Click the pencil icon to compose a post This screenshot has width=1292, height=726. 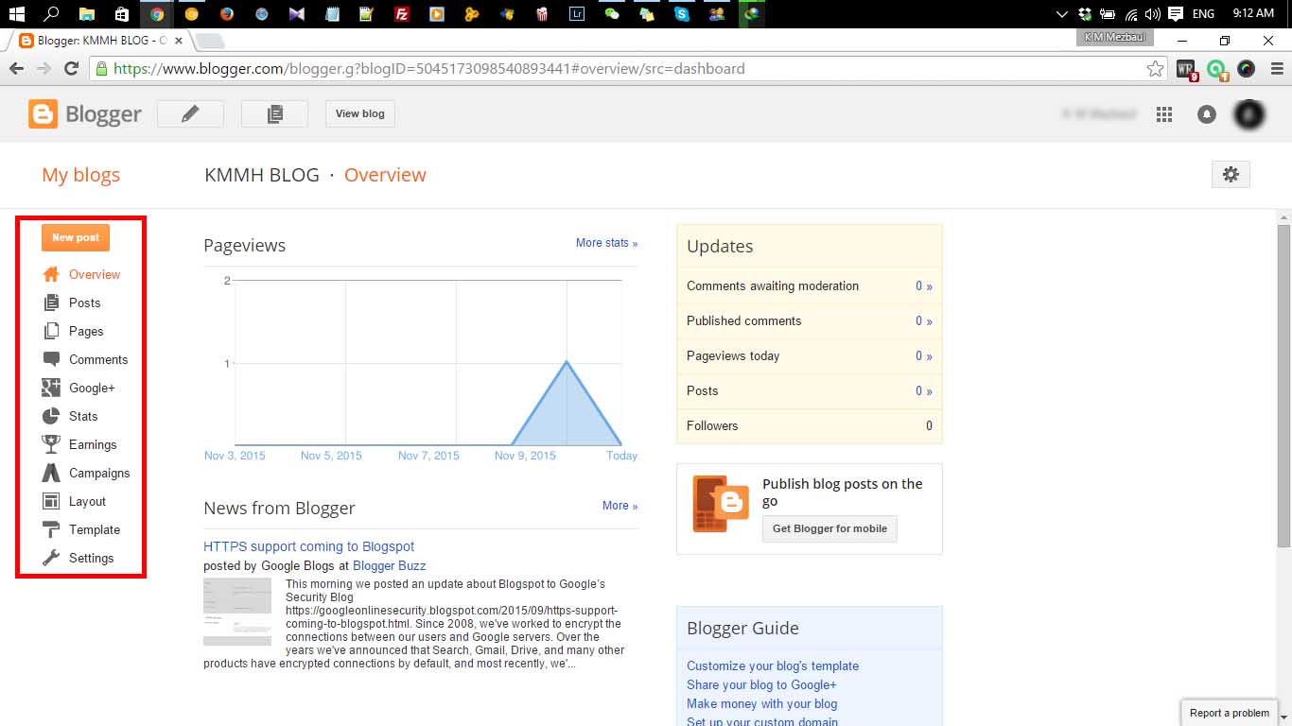click(190, 113)
